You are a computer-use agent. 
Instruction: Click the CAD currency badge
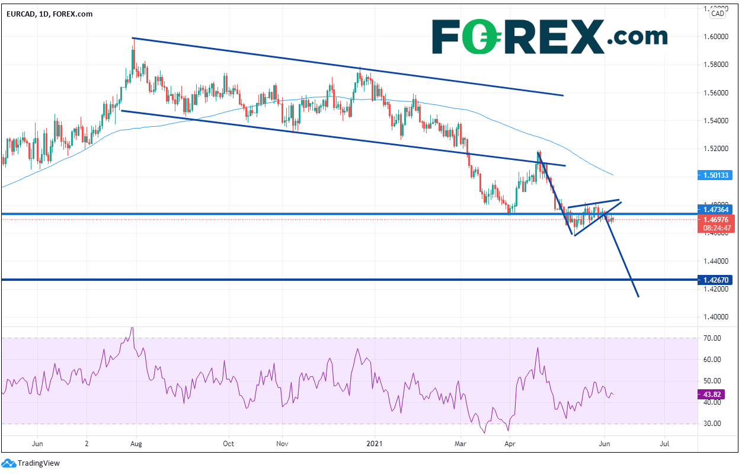click(718, 13)
